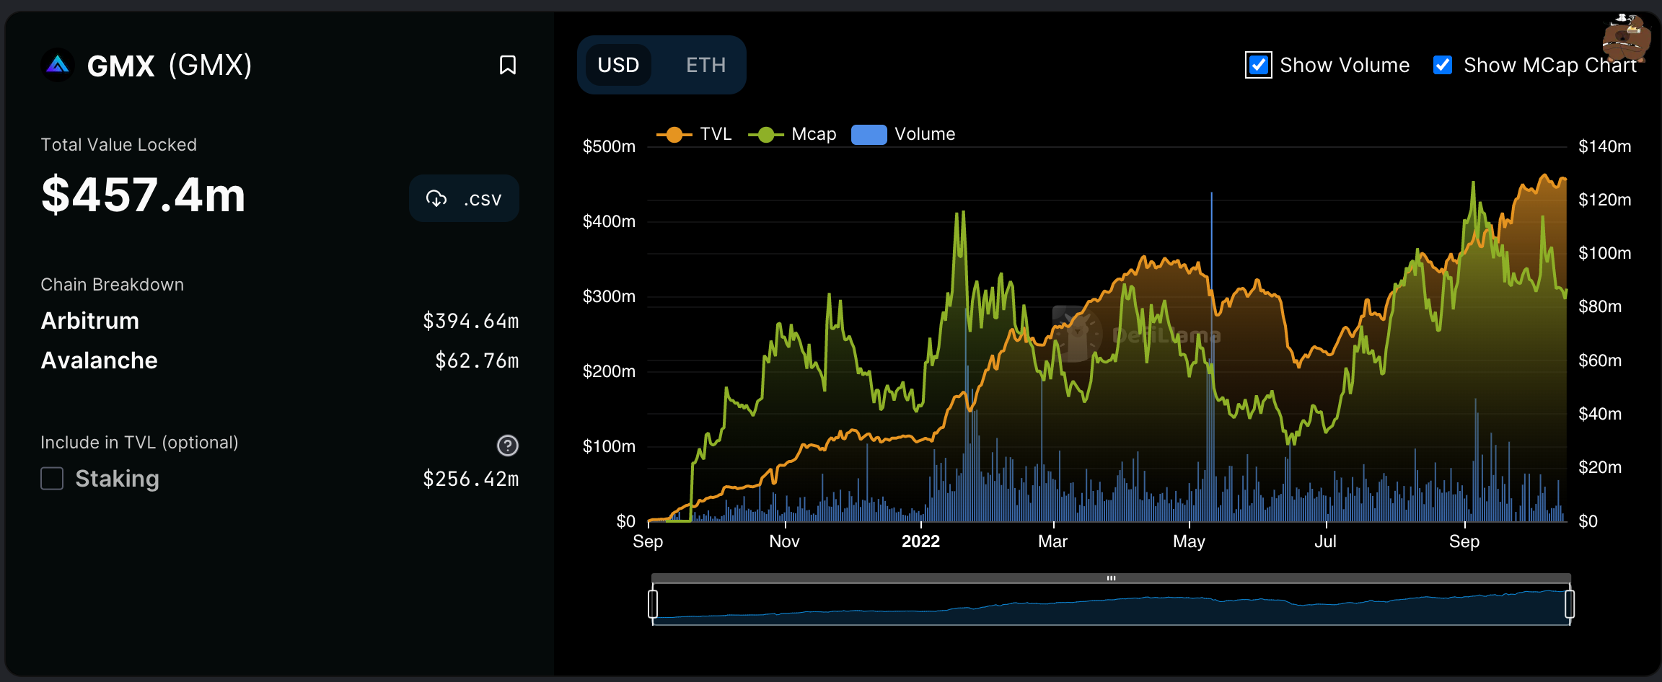Click the Avalanche chain label
The width and height of the screenshot is (1662, 682).
[99, 360]
